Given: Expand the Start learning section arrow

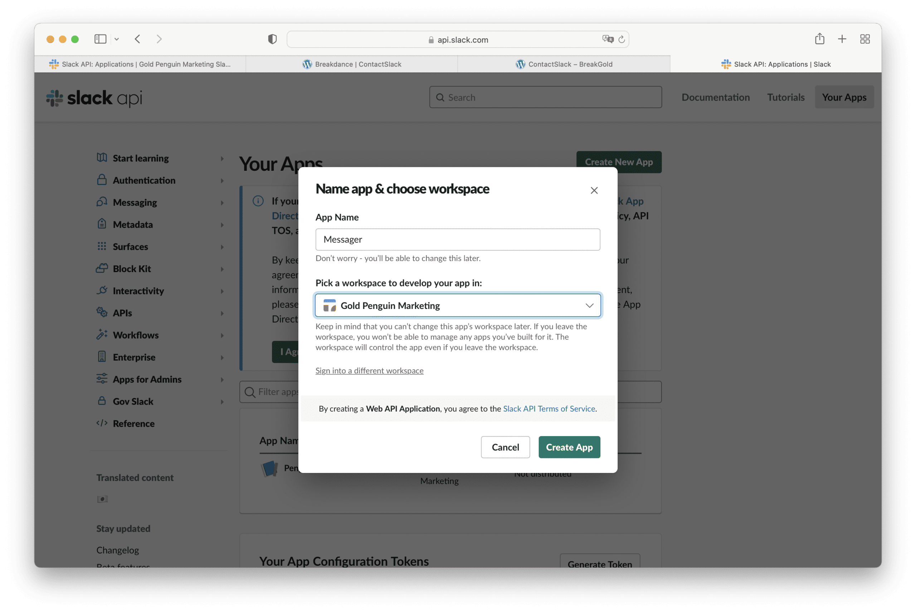Looking at the screenshot, I should (222, 158).
